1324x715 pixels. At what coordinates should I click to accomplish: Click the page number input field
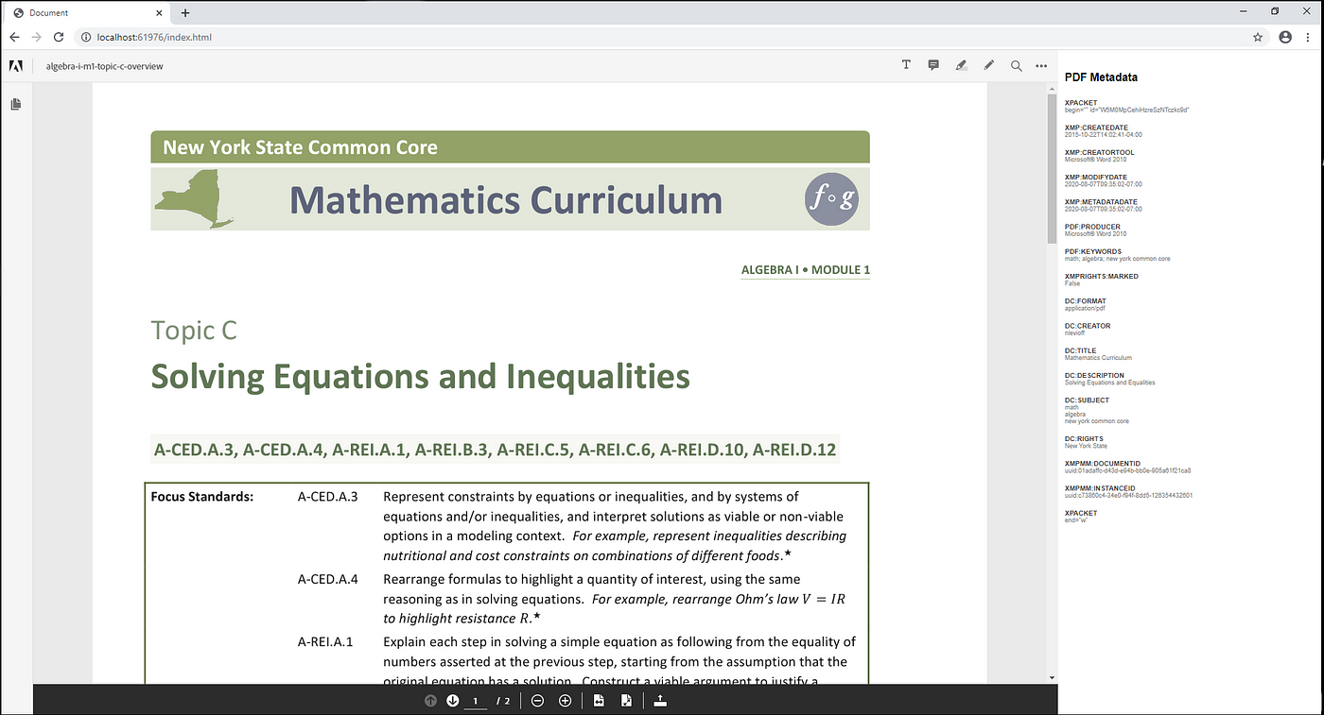(x=476, y=701)
